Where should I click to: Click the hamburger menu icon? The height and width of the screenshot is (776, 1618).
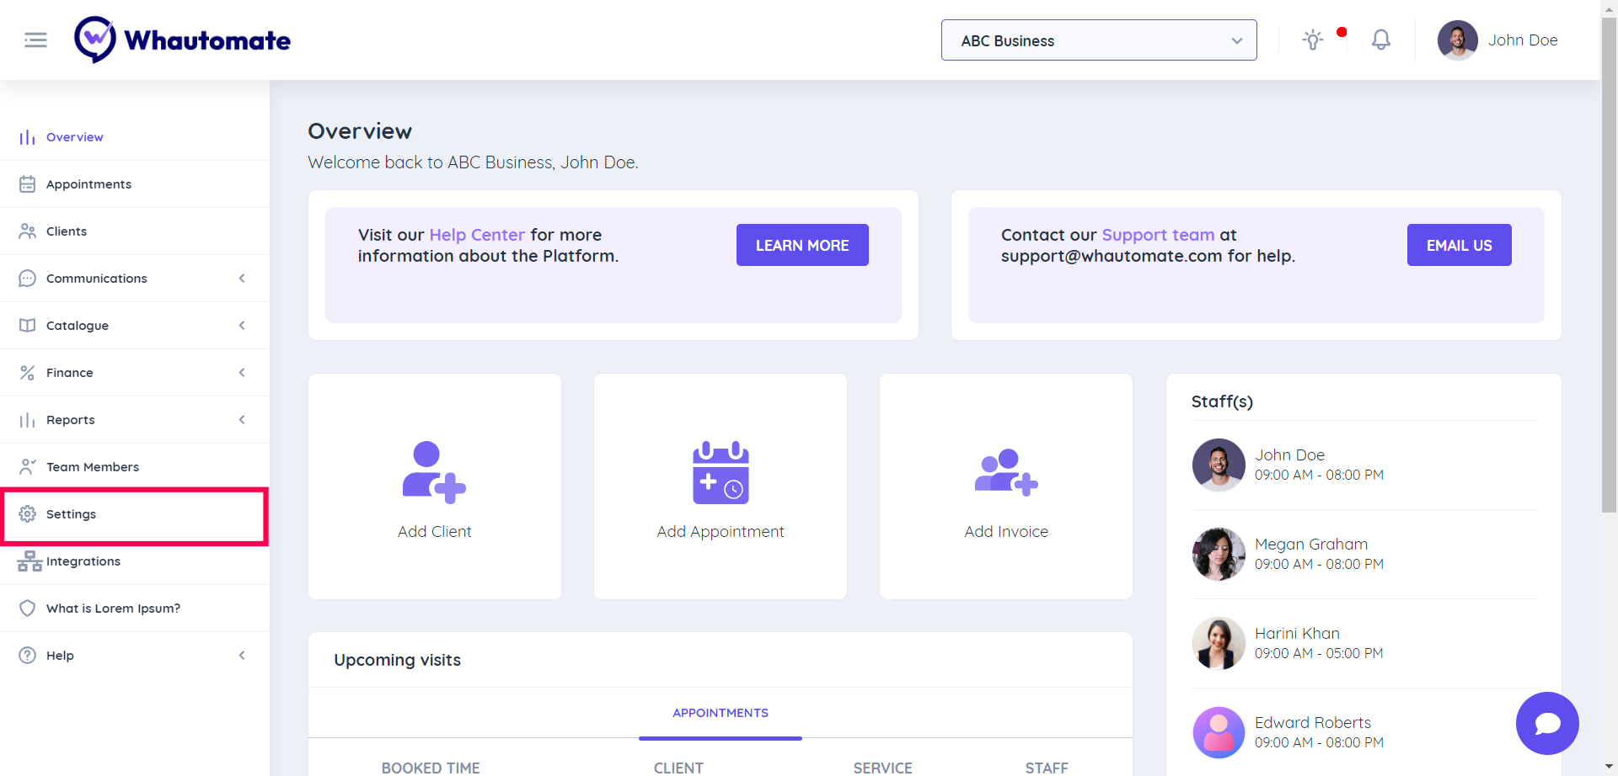pyautogui.click(x=35, y=40)
